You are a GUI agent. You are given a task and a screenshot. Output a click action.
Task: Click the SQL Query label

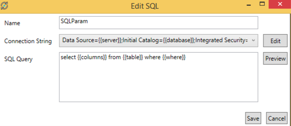click(19, 59)
